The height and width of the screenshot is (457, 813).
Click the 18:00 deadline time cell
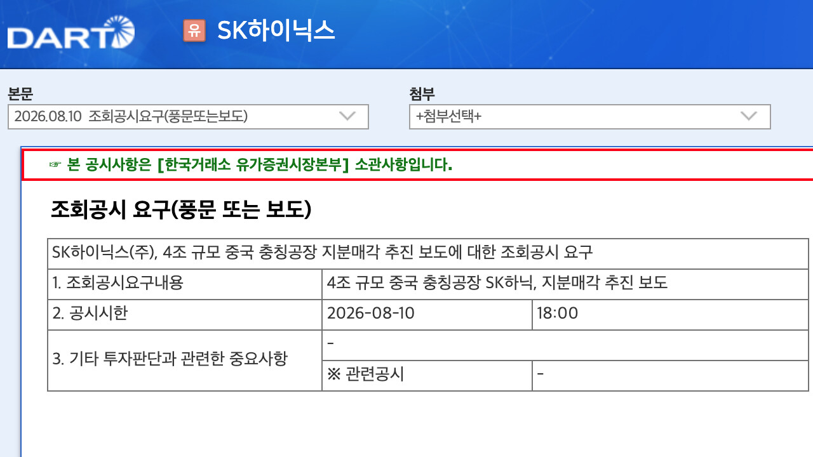pos(670,314)
